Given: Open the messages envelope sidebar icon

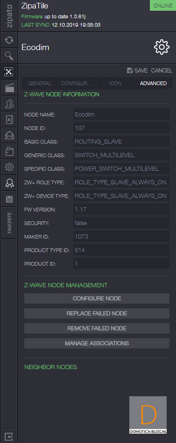Looking at the screenshot, I should pyautogui.click(x=9, y=136).
